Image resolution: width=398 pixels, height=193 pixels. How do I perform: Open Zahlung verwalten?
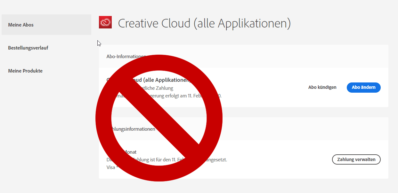(x=356, y=159)
